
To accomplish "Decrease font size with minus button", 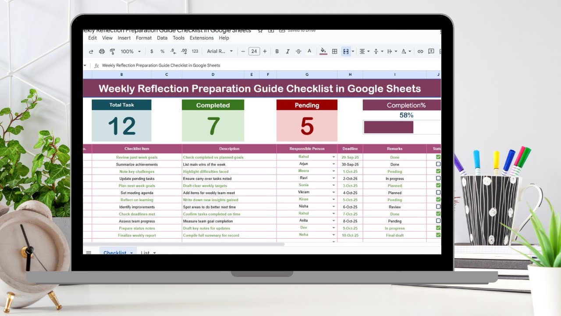I will click(x=243, y=51).
